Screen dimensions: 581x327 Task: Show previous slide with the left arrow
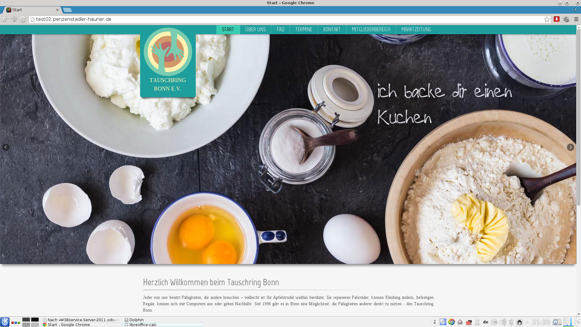tap(6, 147)
